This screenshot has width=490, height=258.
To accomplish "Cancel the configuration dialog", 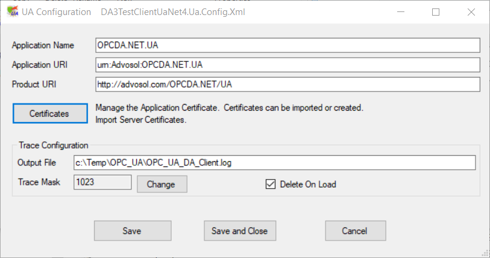I will [354, 231].
